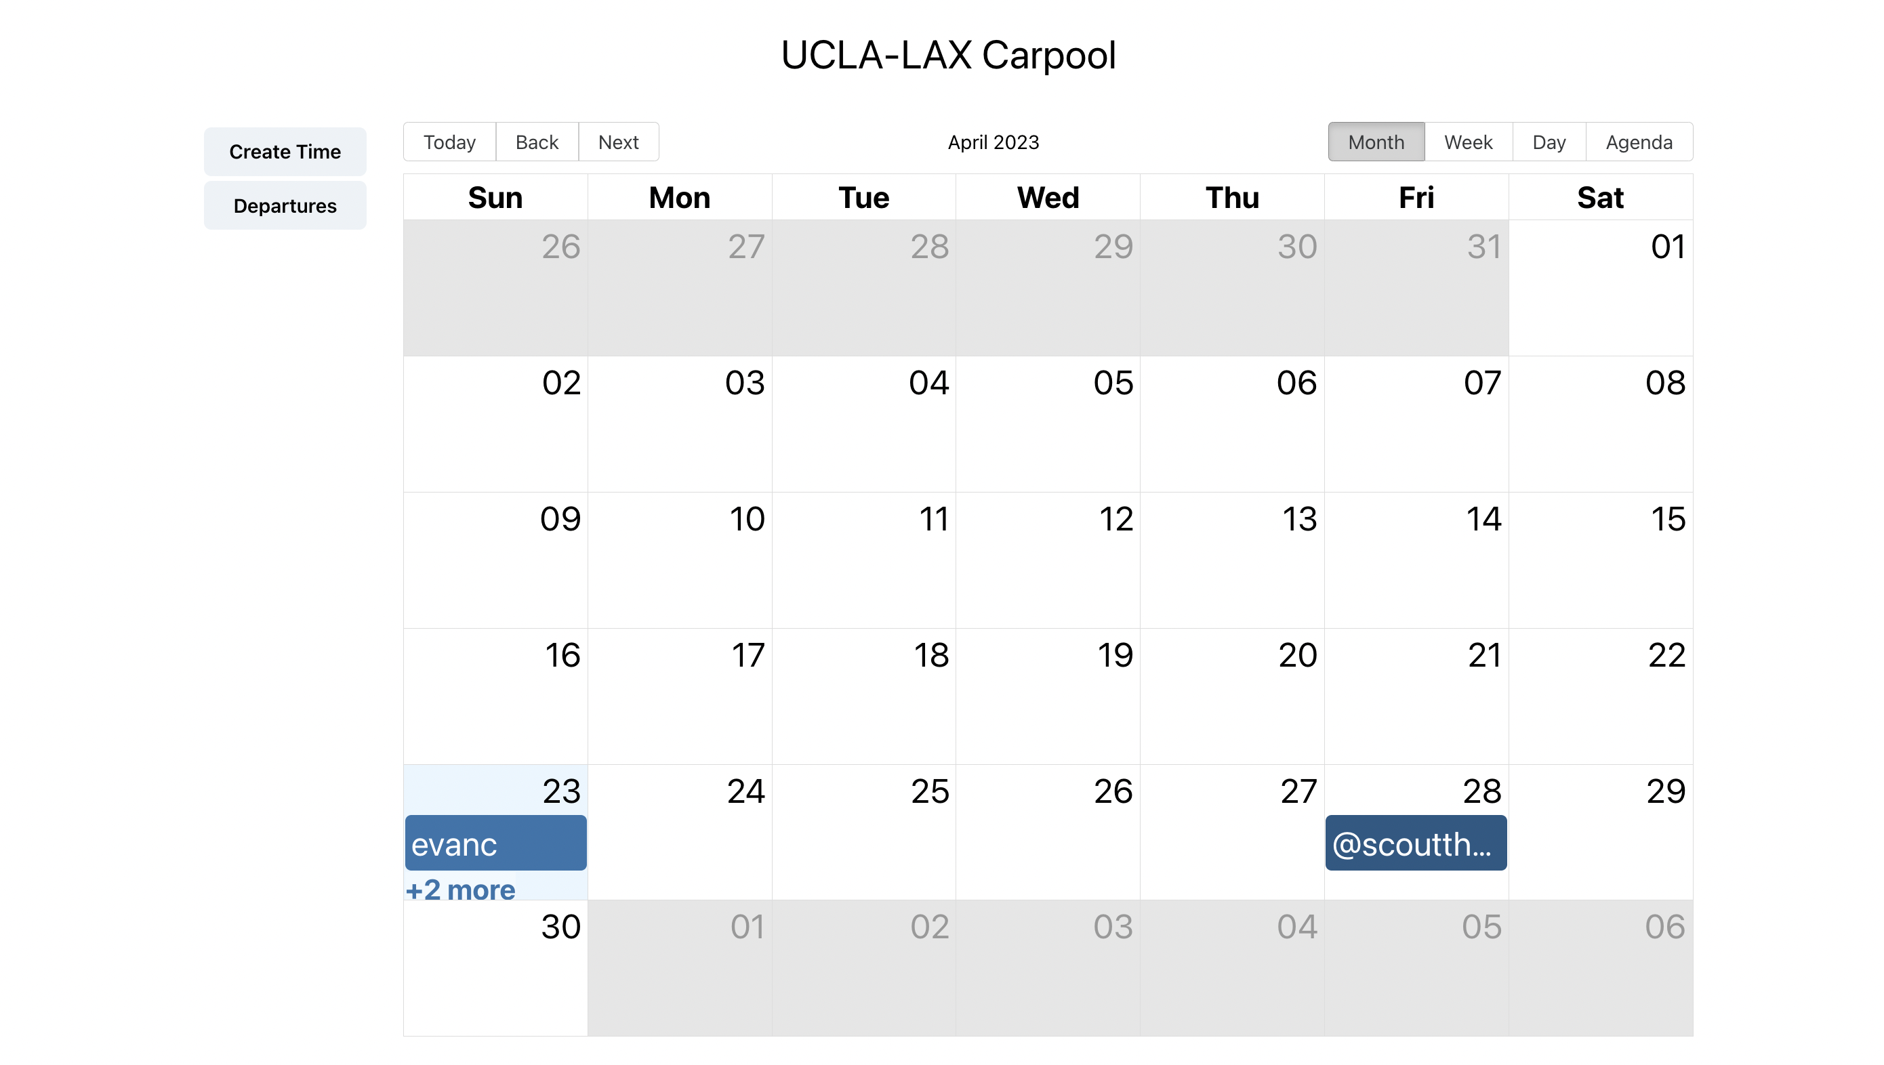The height and width of the screenshot is (1065, 1884).
Task: Click the April 2023 title label
Action: coord(993,142)
